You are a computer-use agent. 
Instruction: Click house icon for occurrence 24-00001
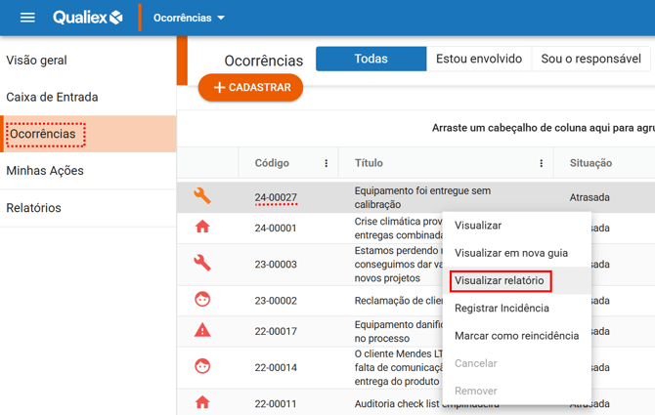(x=202, y=227)
